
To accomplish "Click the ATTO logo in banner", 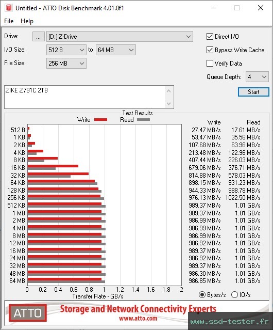I will (28, 313).
